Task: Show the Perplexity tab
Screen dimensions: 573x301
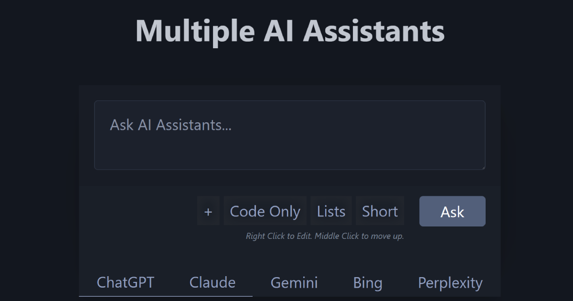Action: (450, 282)
